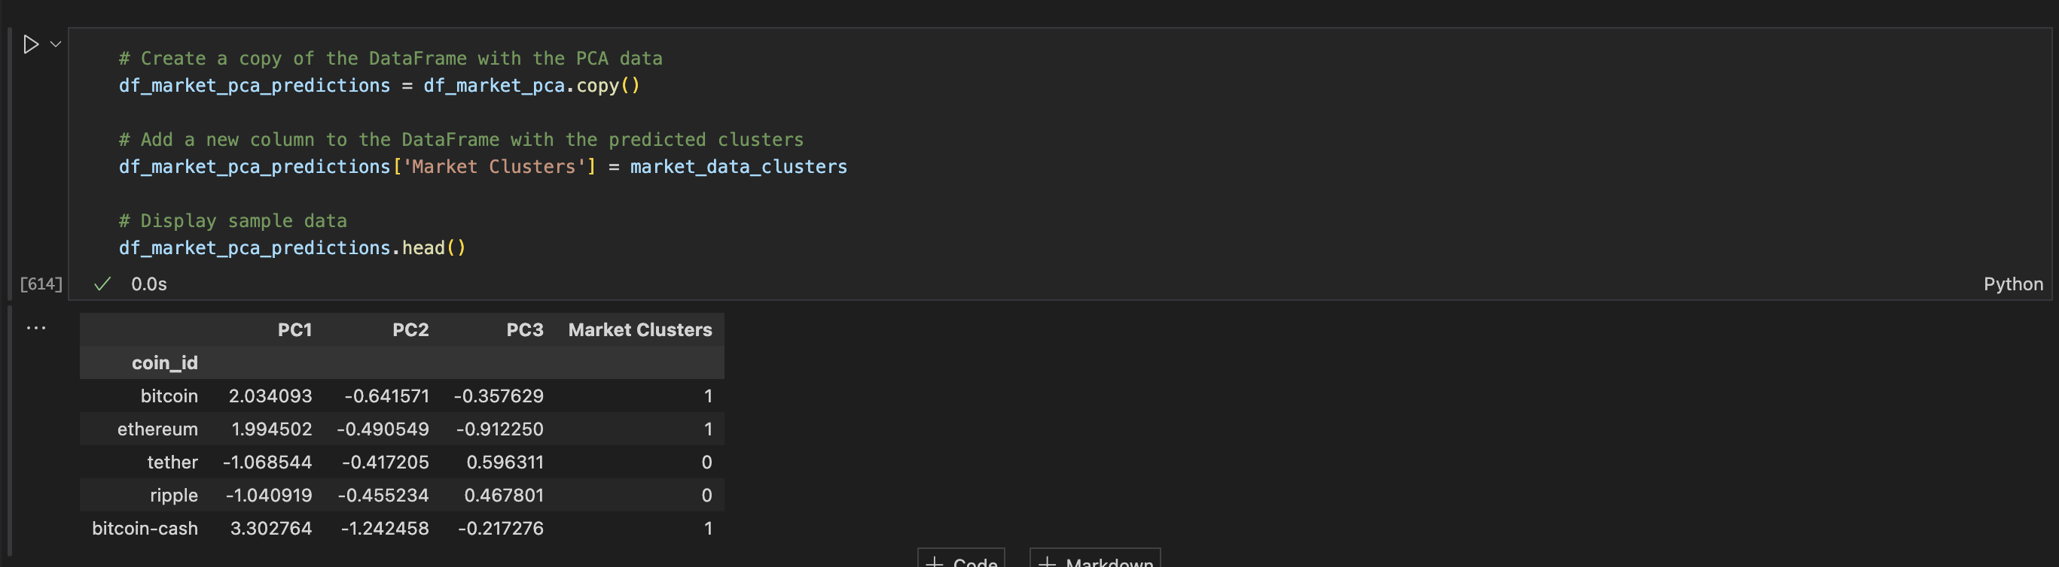Toggle selection of the bitcoin-cash row
The image size is (2059, 567).
click(145, 528)
